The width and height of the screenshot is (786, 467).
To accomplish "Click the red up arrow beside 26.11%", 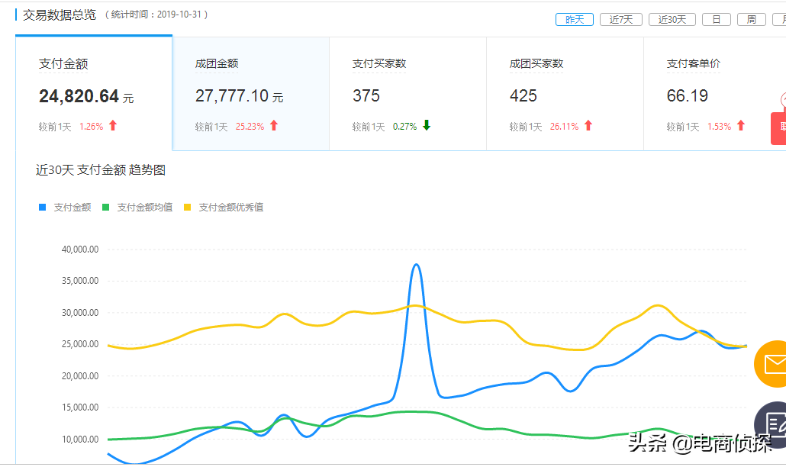I will (588, 126).
